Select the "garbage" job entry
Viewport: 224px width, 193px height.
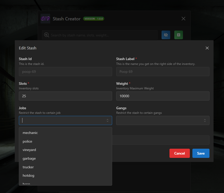pos(29,158)
